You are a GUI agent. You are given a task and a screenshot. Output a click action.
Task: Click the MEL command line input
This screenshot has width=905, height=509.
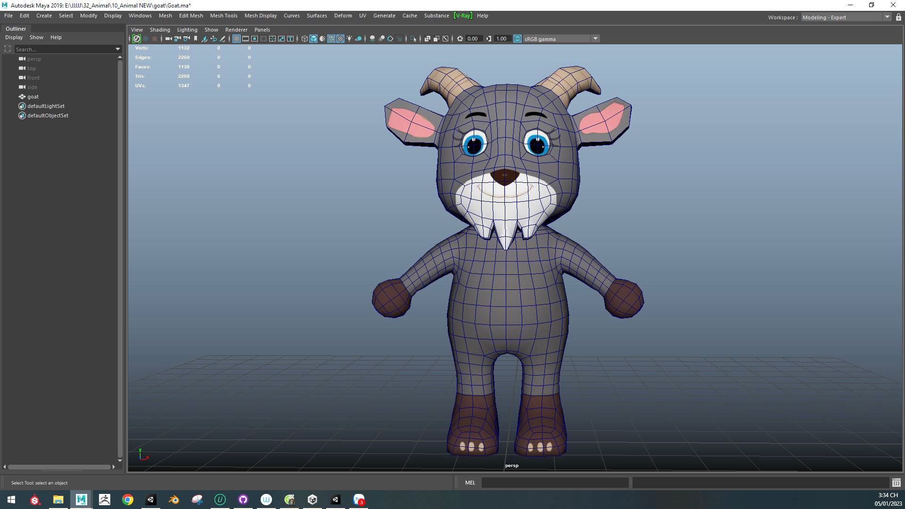click(555, 483)
